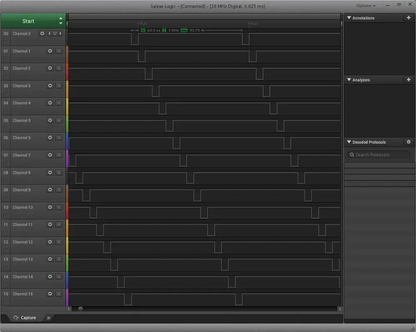Remove Channel 12 with its X button
Screen dimensions: 416x332
(59, 242)
